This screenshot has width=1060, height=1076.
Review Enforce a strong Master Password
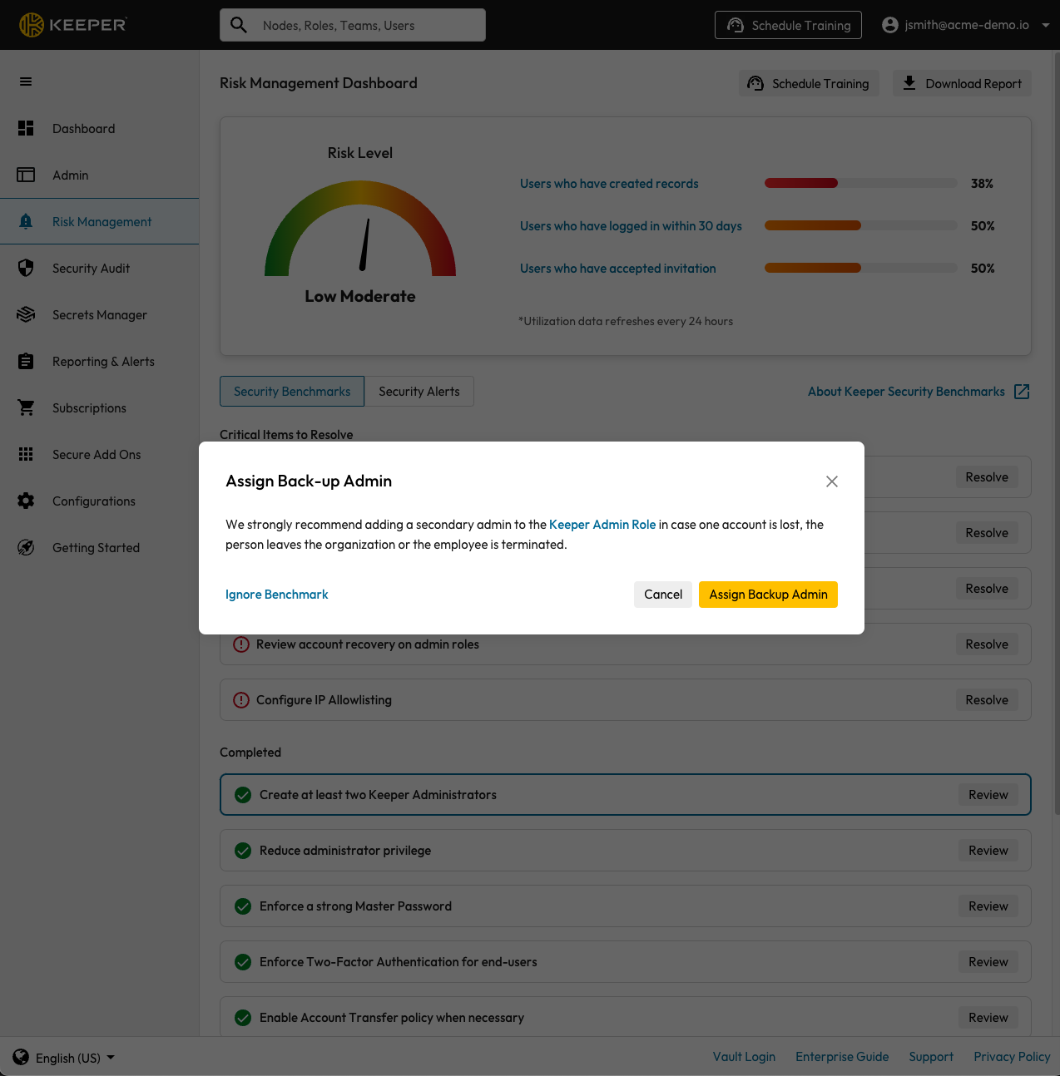click(988, 906)
